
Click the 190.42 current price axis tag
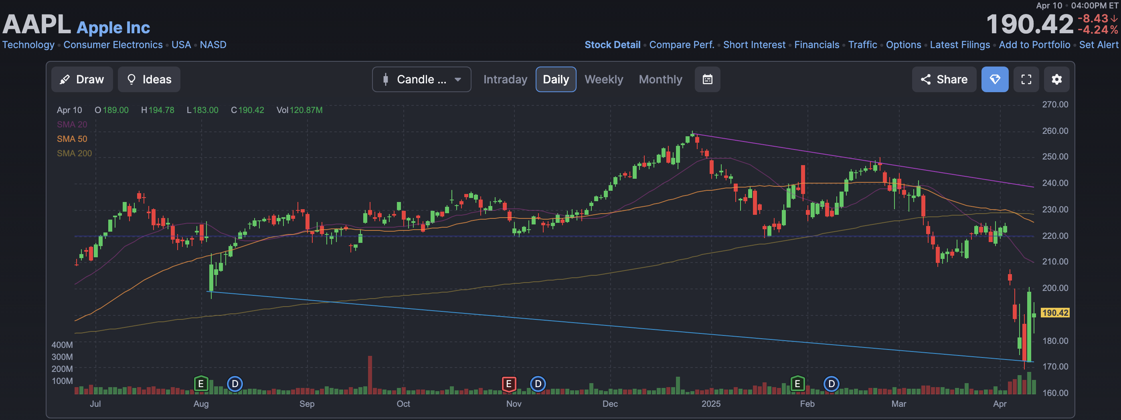(x=1055, y=313)
